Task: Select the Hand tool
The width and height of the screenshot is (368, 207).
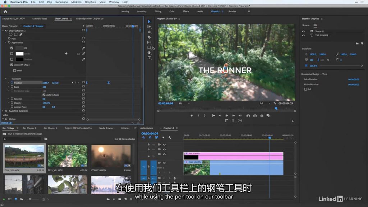Action: 149,52
